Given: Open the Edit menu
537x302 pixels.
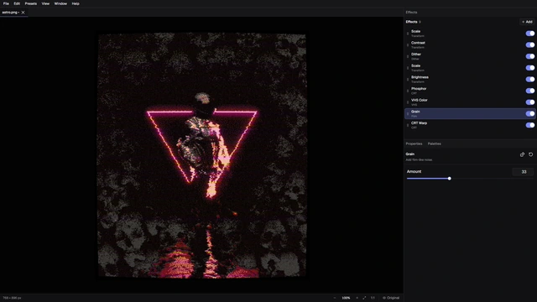Looking at the screenshot, I should click(x=17, y=3).
